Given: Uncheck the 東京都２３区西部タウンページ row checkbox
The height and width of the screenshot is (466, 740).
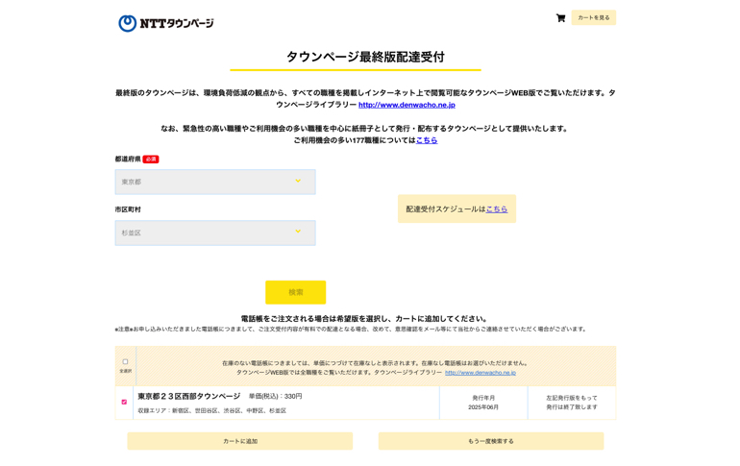Looking at the screenshot, I should pos(124,402).
